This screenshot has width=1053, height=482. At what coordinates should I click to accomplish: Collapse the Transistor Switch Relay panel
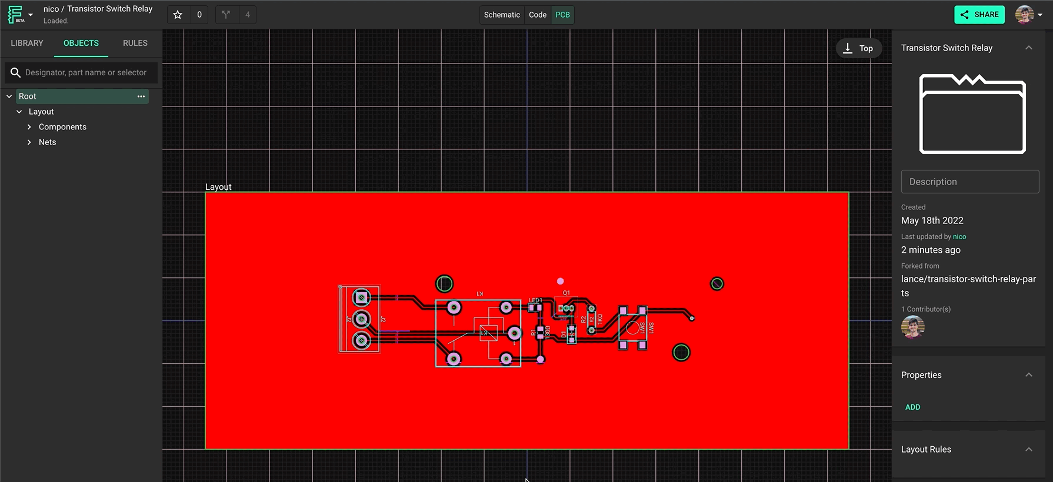click(x=1029, y=48)
